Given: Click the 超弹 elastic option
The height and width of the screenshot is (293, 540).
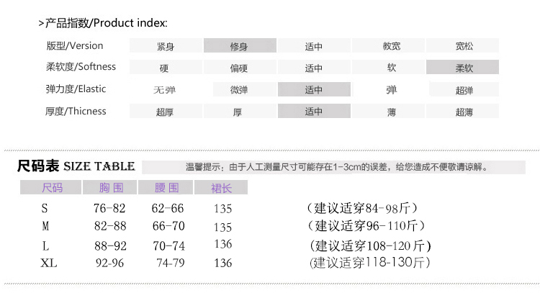Looking at the screenshot, I should coord(464,89).
